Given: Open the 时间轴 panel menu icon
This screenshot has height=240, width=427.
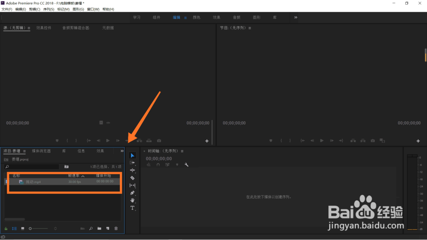Looking at the screenshot, I should 182,151.
